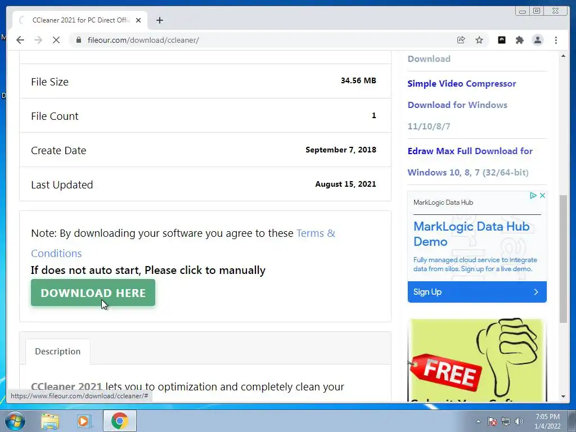Stop loading the page
The image size is (576, 432).
[x=56, y=40]
